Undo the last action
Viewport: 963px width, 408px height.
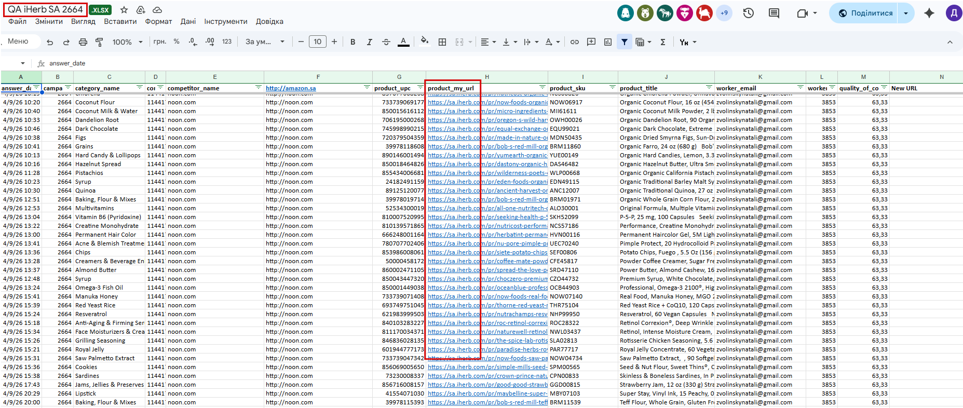click(50, 42)
